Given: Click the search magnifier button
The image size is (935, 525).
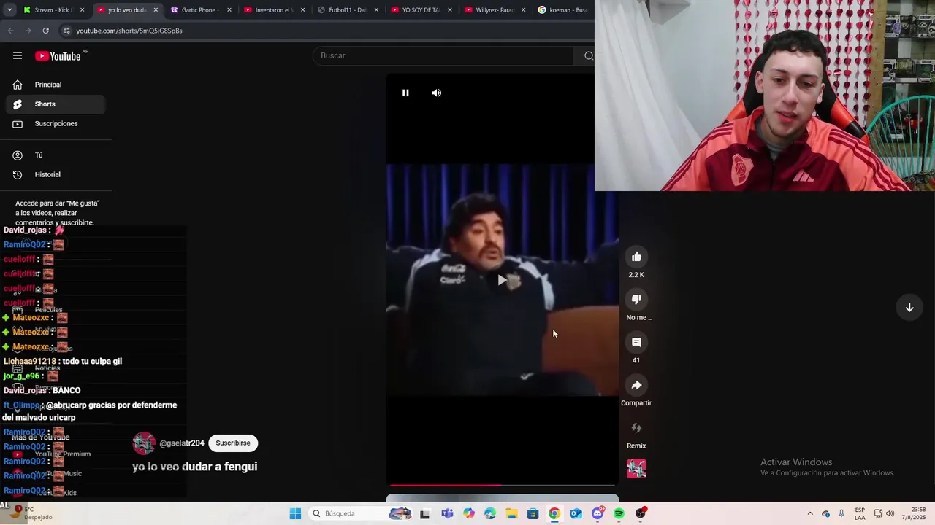Looking at the screenshot, I should pos(588,55).
